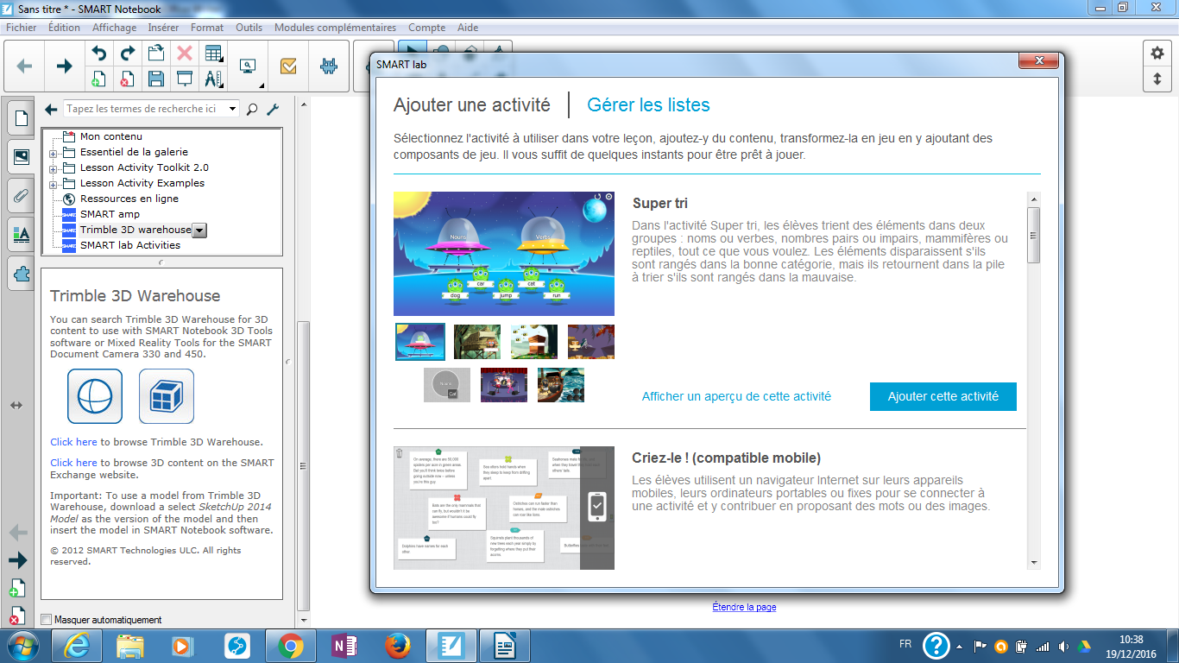Open the Attachments paperclip tab
Image resolution: width=1179 pixels, height=663 pixels.
click(x=21, y=195)
